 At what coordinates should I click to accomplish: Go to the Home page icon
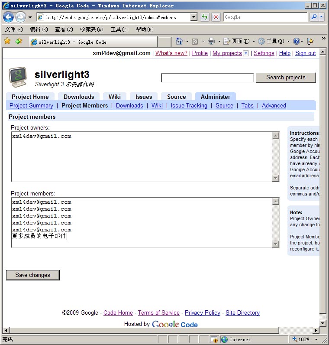[179, 41]
